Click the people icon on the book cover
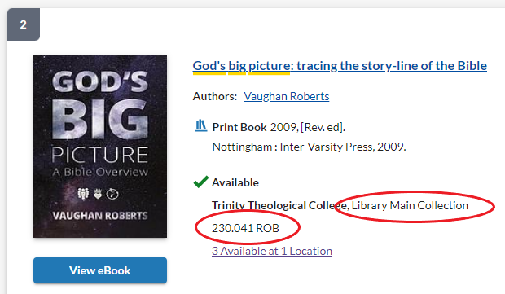Image resolution: width=505 pixels, height=294 pixels. tap(83, 194)
